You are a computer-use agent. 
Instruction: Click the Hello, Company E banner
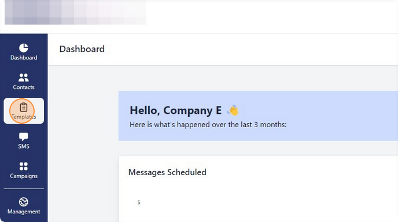[258, 116]
